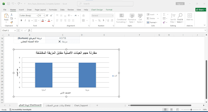The width and height of the screenshot is (208, 112).
Task: Apply the red Font Color A
Action: tap(49, 21)
